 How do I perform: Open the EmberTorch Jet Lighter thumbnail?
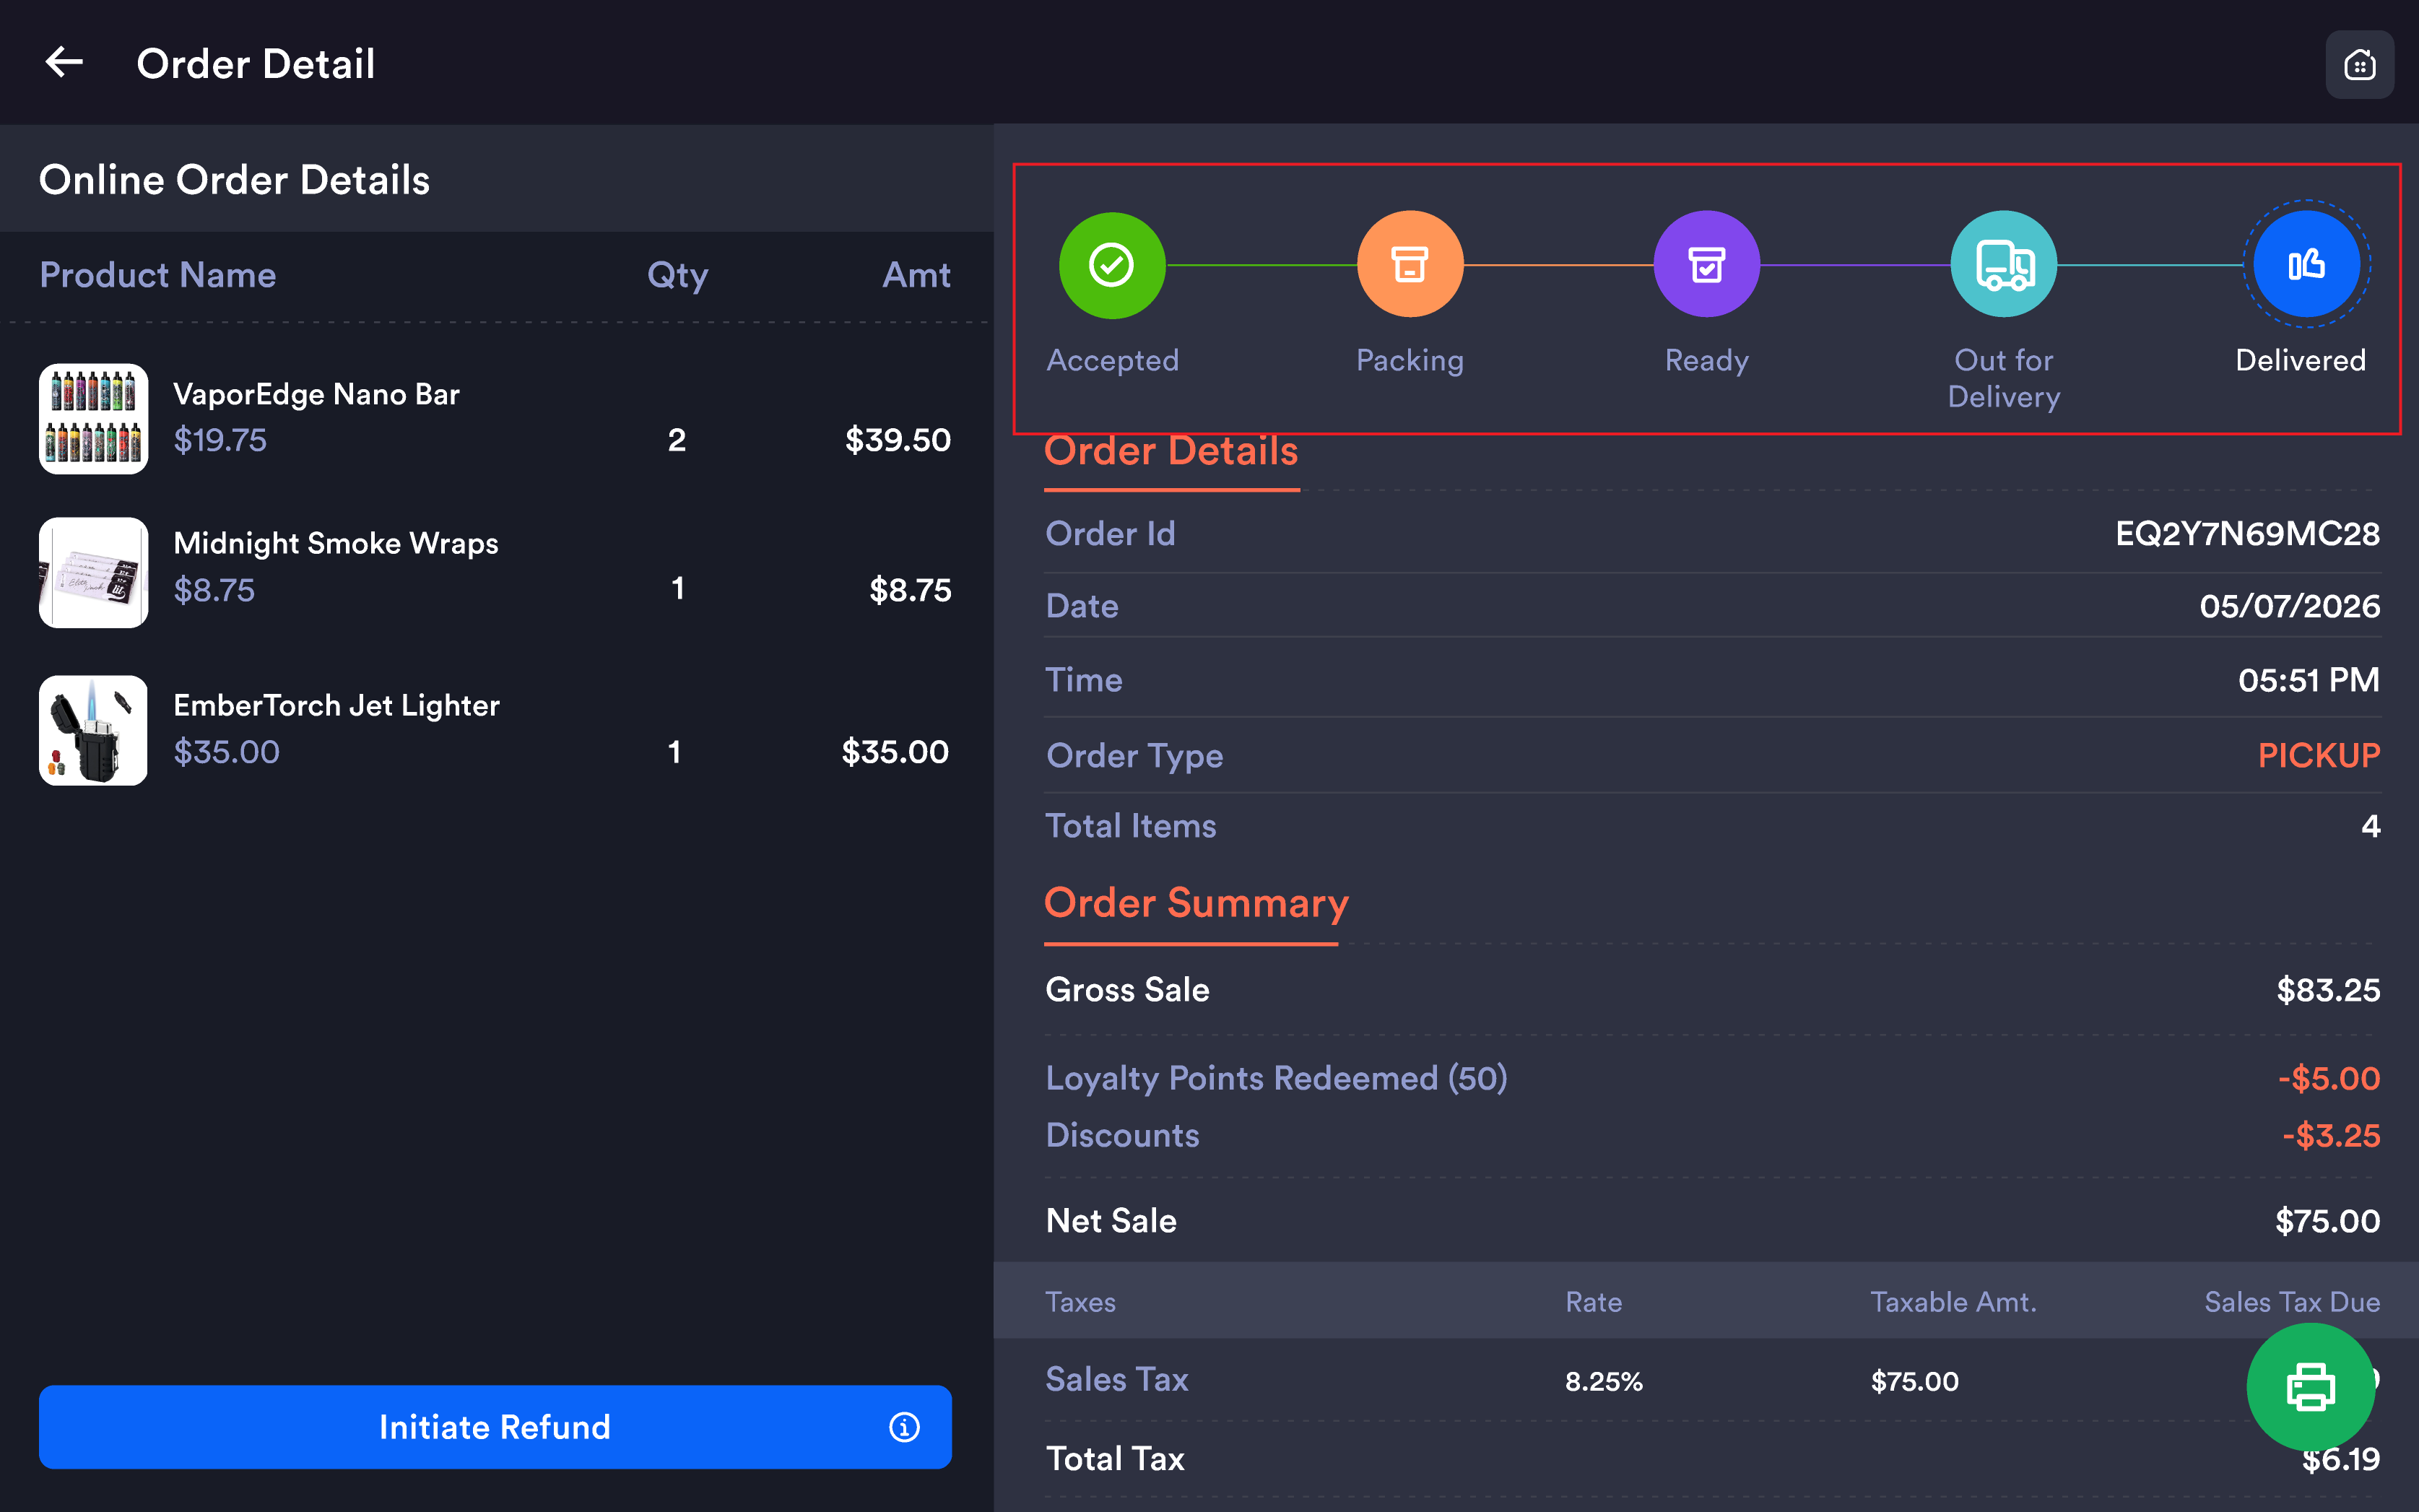(x=94, y=730)
